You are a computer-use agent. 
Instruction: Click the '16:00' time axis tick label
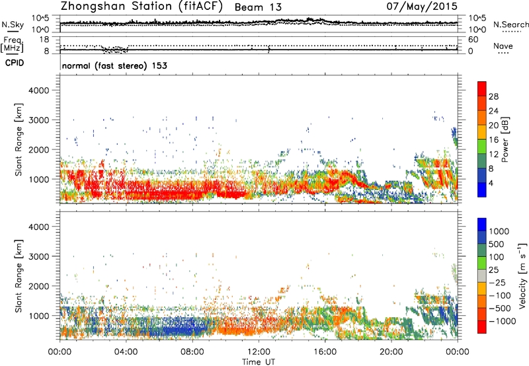coord(325,352)
